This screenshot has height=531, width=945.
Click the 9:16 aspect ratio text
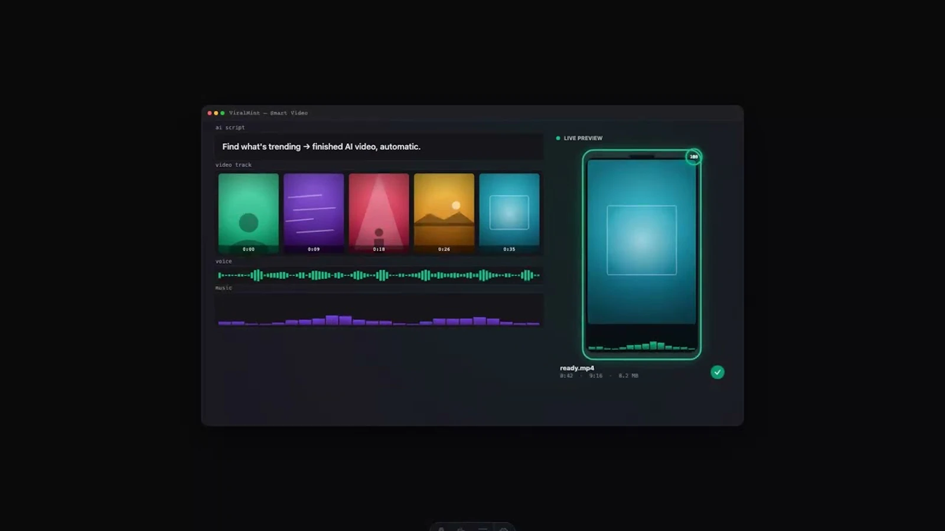(596, 376)
